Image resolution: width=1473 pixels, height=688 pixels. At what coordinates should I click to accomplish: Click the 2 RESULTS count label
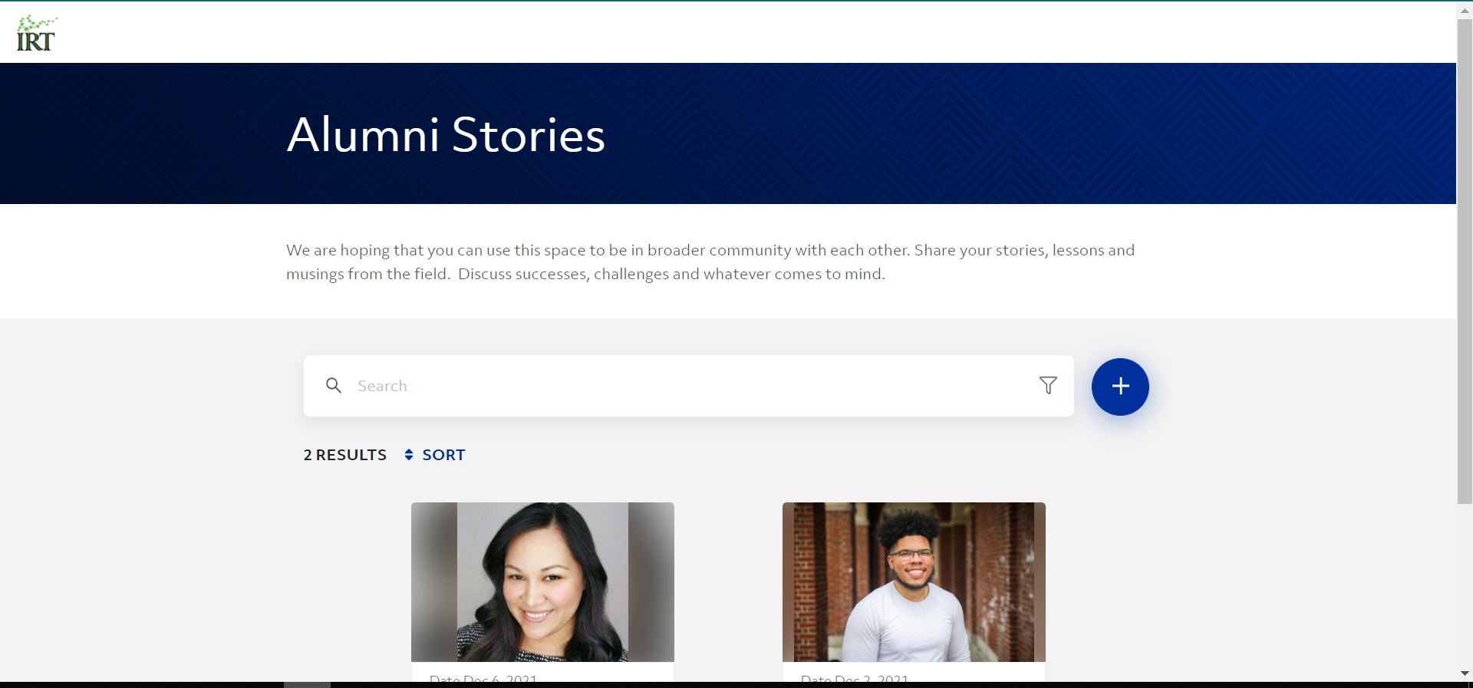tap(345, 455)
